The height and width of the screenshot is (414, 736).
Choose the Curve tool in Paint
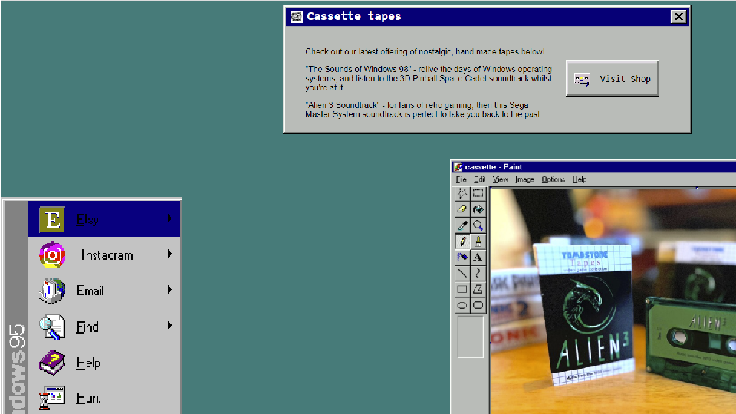[478, 273]
